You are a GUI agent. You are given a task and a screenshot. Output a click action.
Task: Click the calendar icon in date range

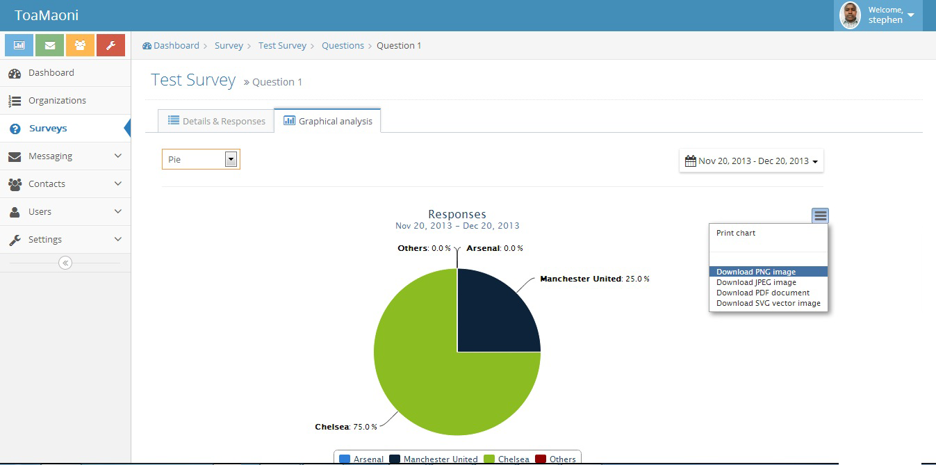pyautogui.click(x=691, y=161)
